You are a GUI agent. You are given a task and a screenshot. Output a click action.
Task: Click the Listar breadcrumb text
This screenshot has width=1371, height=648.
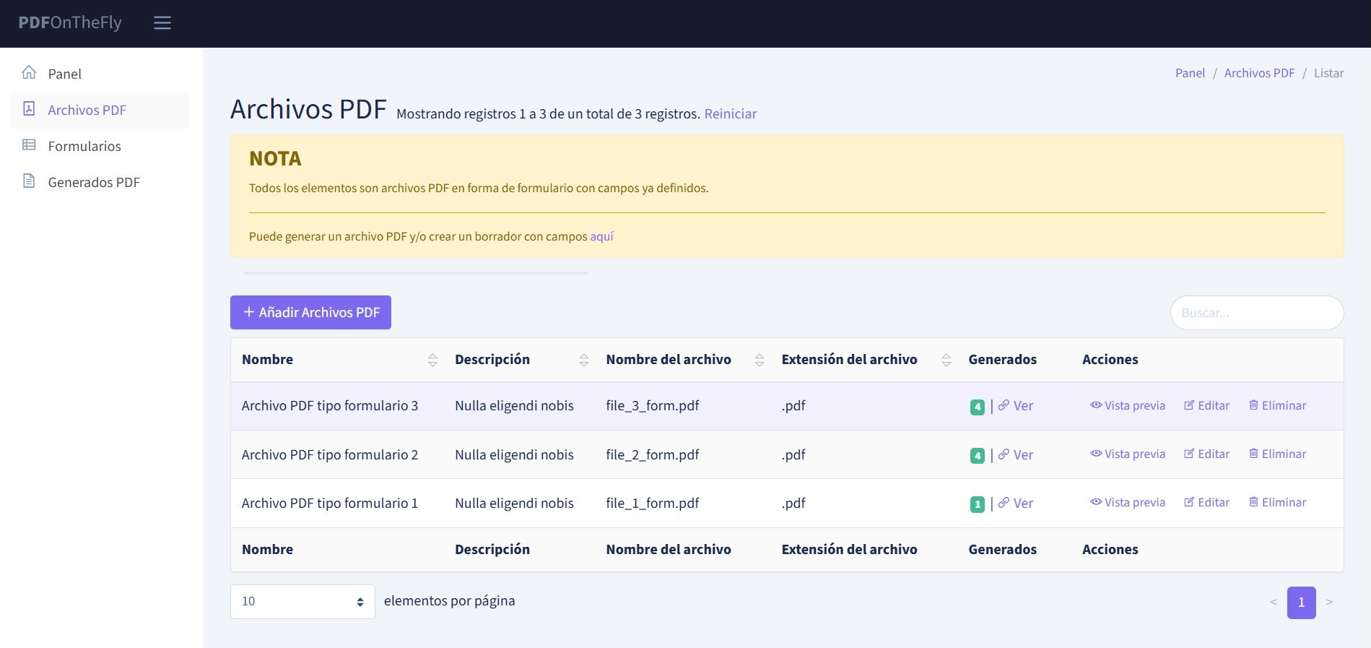1328,73
